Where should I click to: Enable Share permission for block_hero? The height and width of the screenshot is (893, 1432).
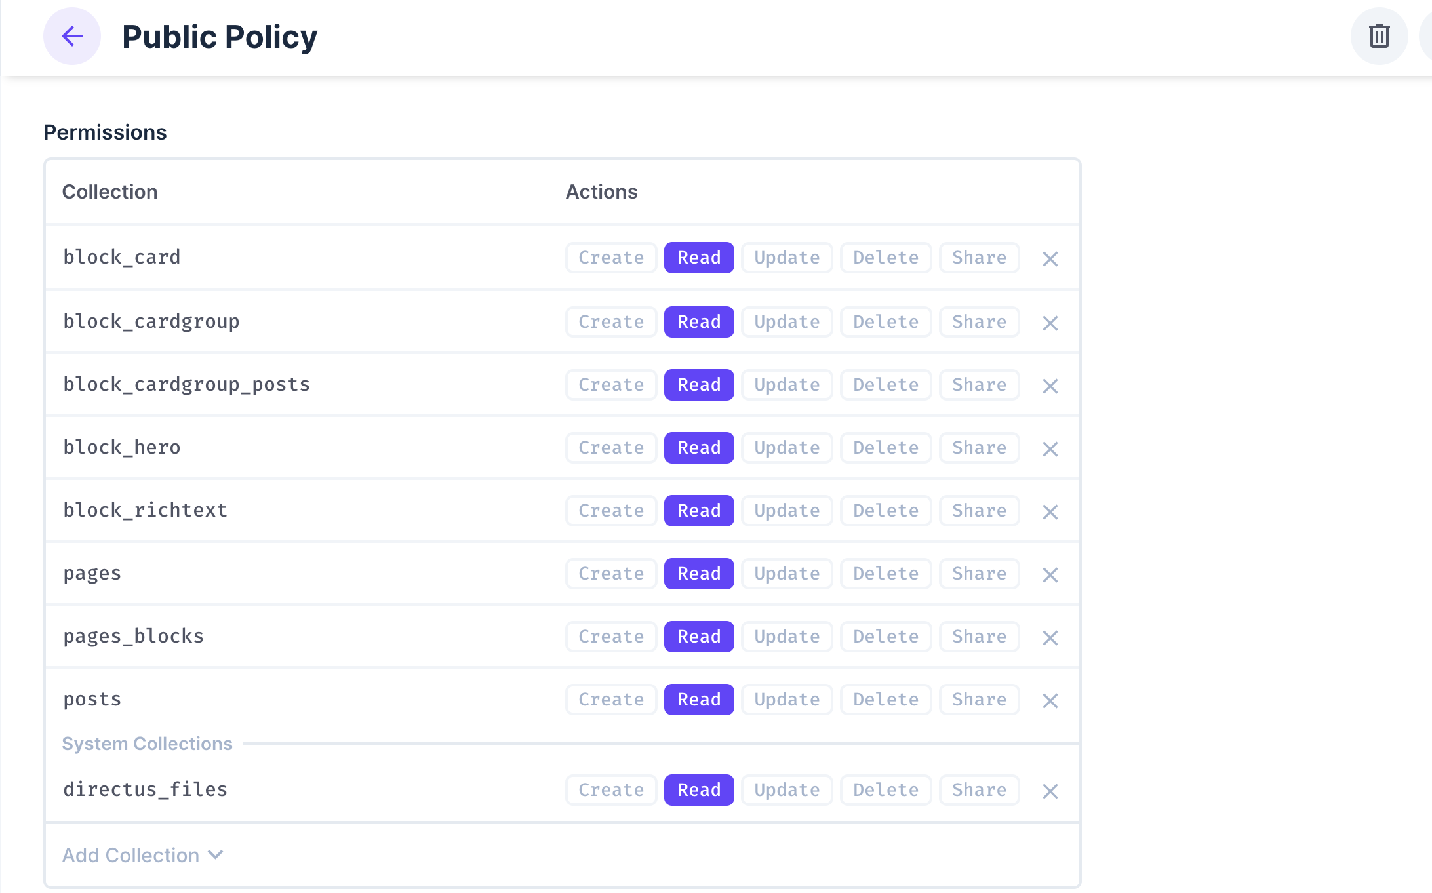pyautogui.click(x=978, y=448)
